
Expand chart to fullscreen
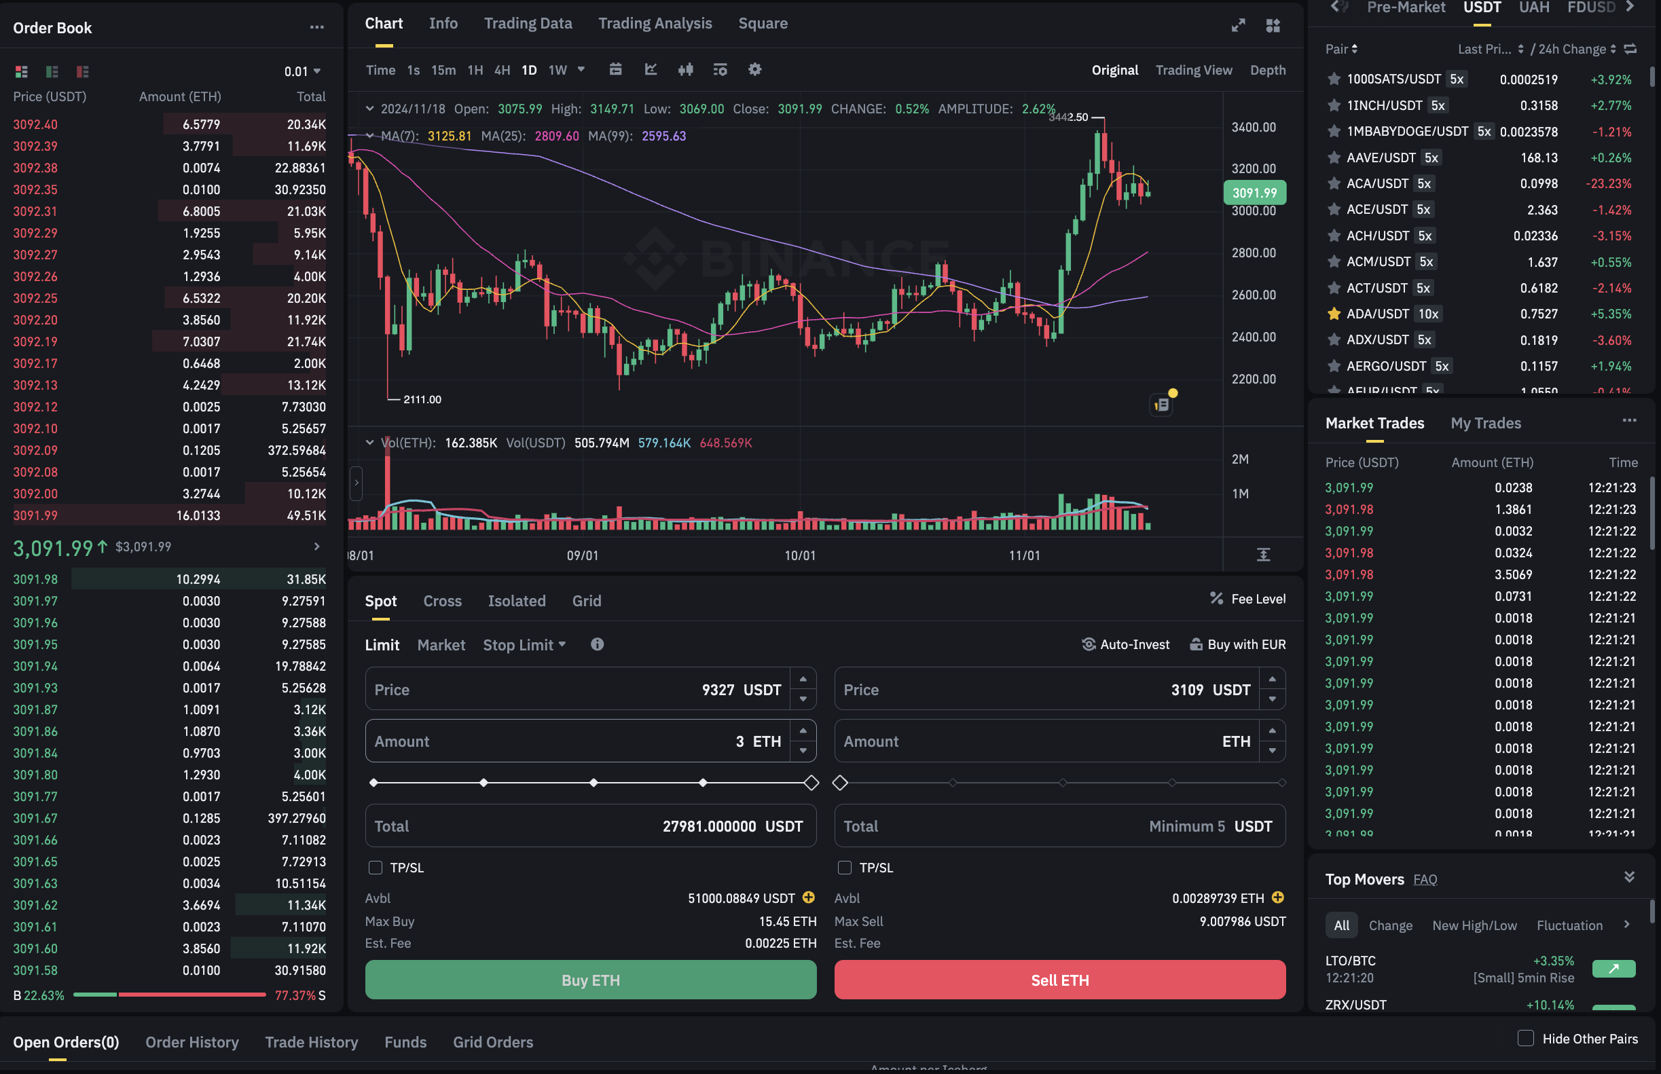[1238, 26]
